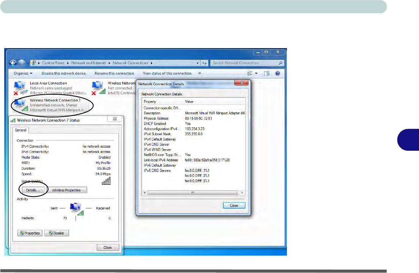419x273 pixels.
Task: Expand the change view dropdown arrow
Action: [x=256, y=73]
